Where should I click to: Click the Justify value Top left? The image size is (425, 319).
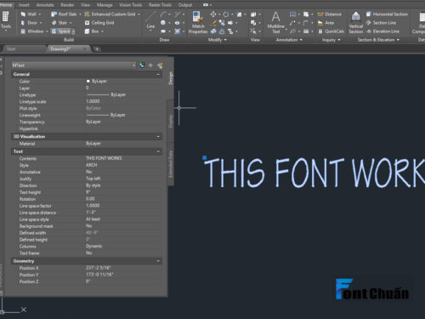coord(93,179)
